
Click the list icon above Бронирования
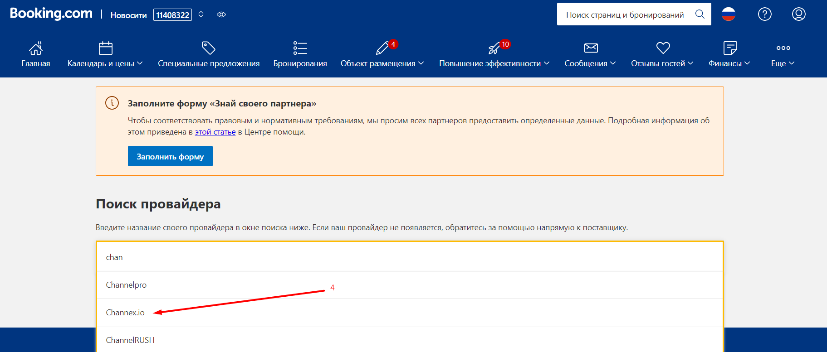[x=300, y=48]
